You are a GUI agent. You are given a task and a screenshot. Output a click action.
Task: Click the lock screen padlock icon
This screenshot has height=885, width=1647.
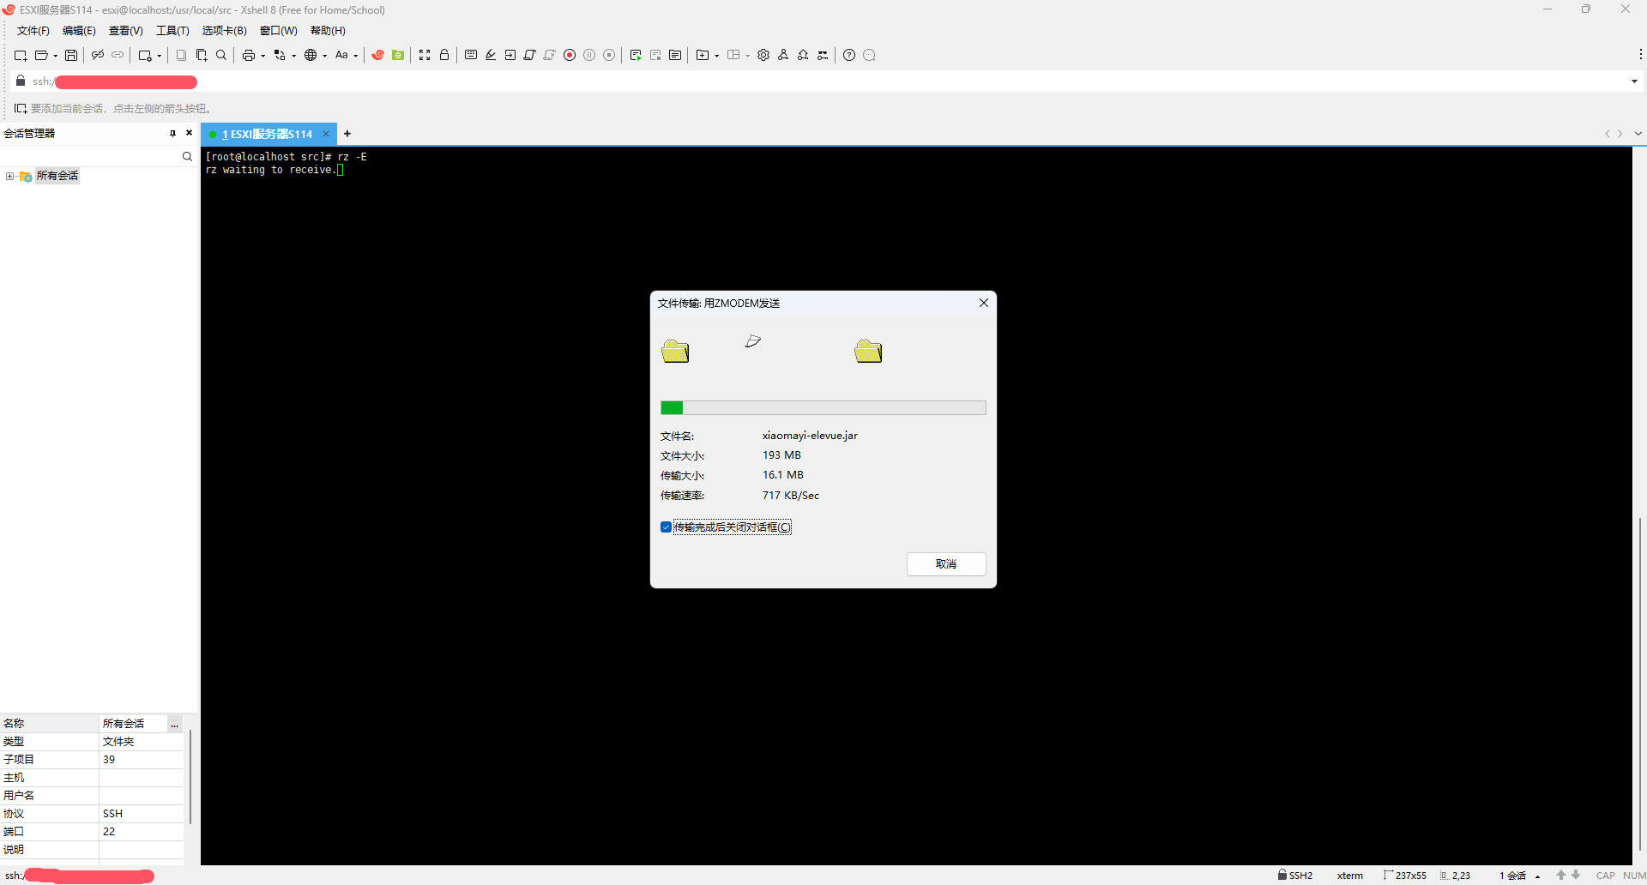click(x=444, y=55)
